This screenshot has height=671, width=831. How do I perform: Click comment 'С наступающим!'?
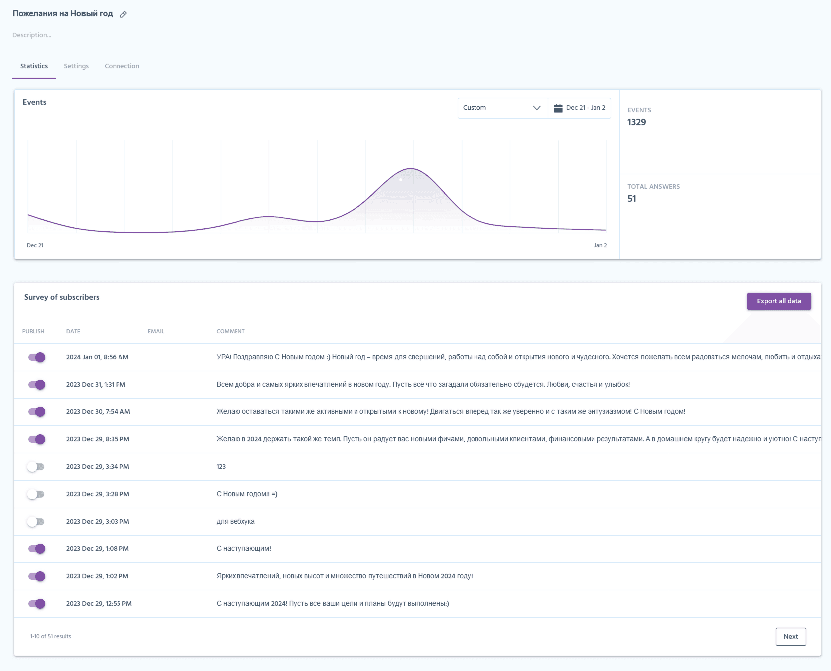tap(244, 549)
